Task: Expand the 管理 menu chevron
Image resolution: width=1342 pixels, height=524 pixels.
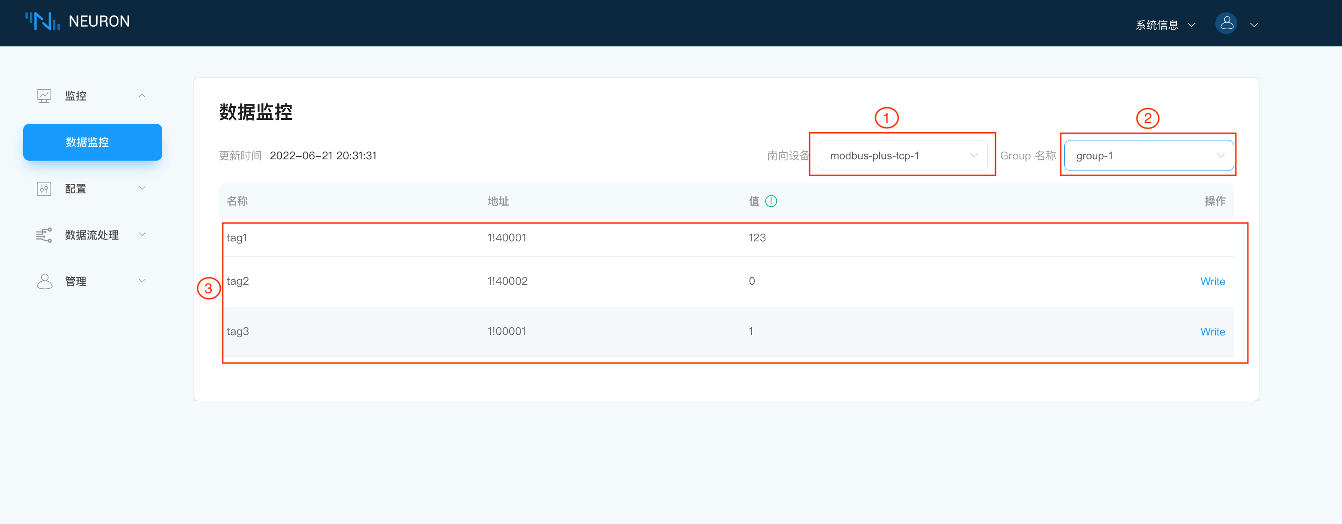Action: (x=142, y=281)
